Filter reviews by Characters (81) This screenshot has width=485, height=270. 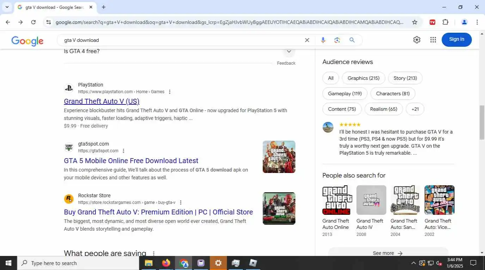pos(393,94)
